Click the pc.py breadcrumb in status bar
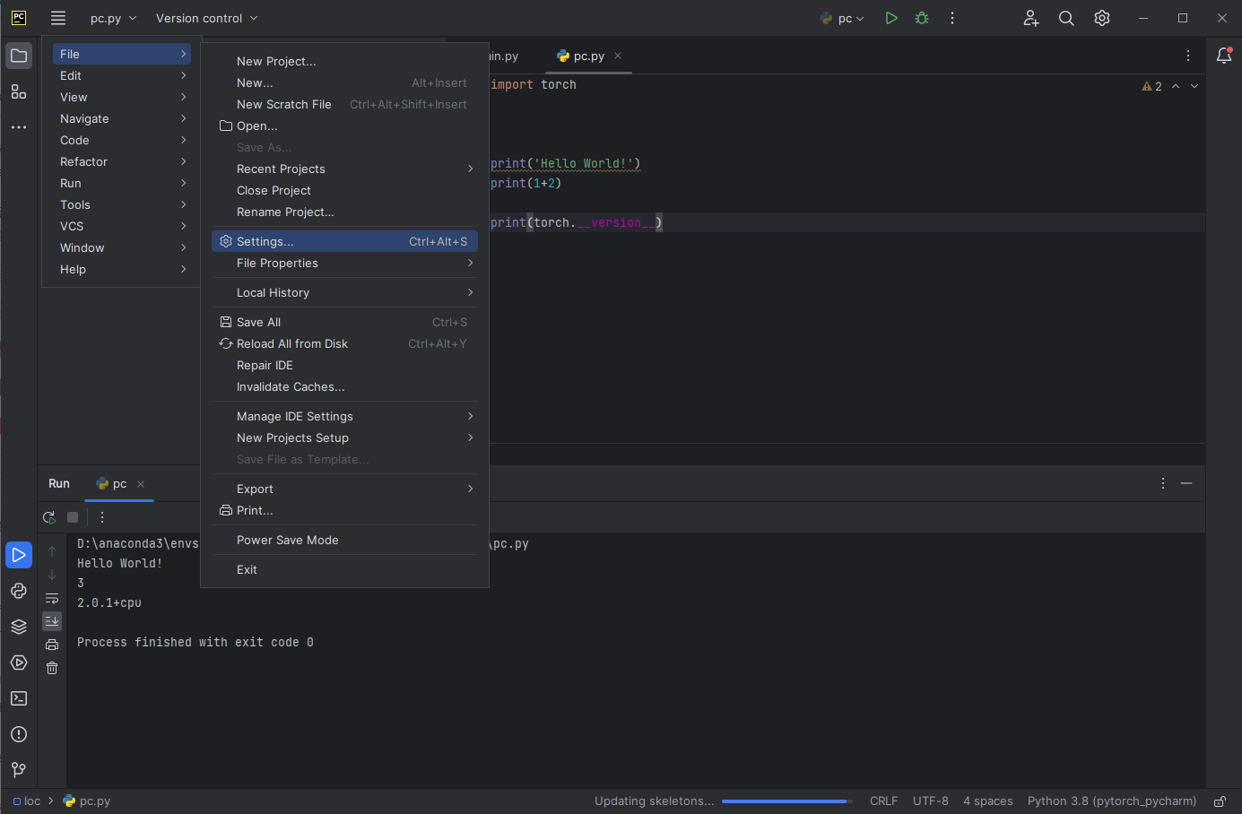1242x814 pixels. (x=87, y=801)
